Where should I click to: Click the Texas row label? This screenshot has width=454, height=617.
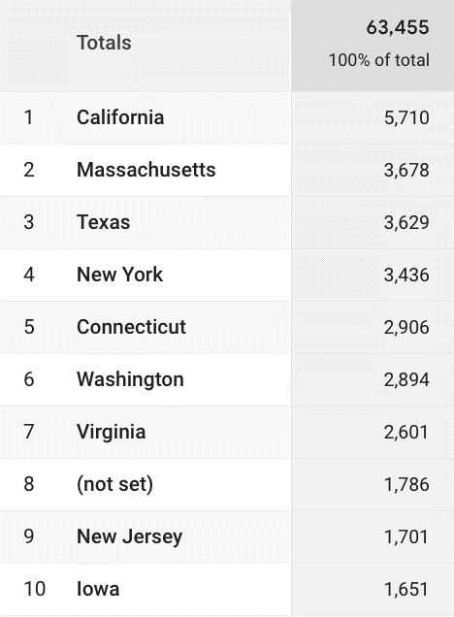(x=103, y=222)
